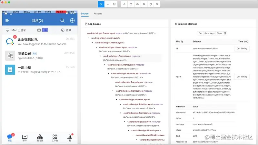
Task: Open the 企业微信团队 conversation title
Action: point(28,40)
